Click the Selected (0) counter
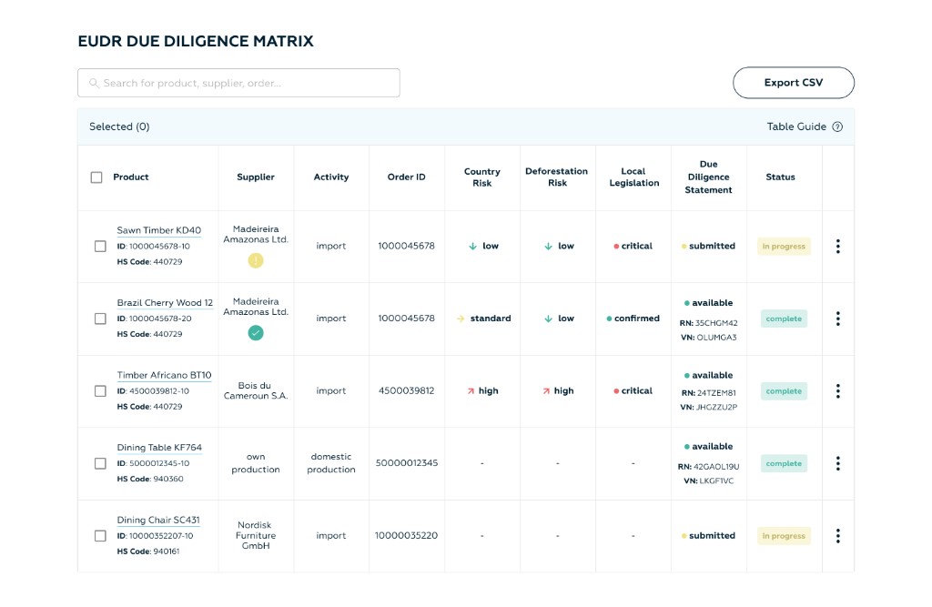The image size is (932, 607). pos(119,126)
